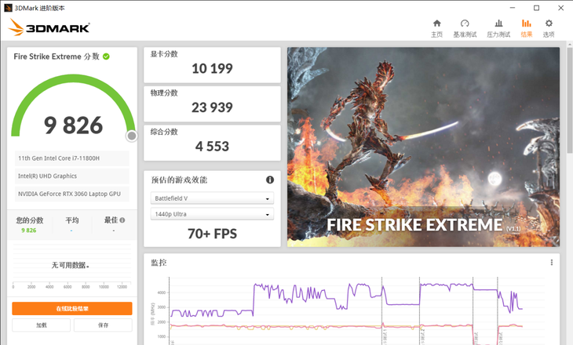Click the 无可用数据 no-data message
The height and width of the screenshot is (345, 573).
click(70, 265)
